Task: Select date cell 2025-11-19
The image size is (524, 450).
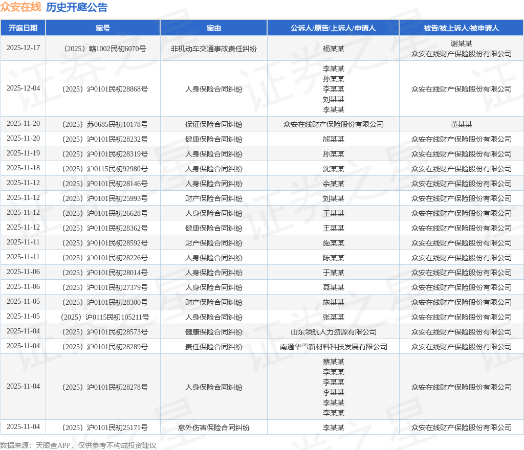Action: (23, 153)
